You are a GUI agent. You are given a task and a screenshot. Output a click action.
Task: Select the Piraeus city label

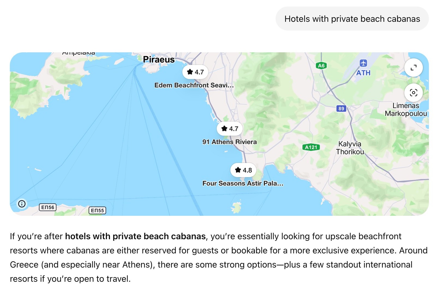click(x=159, y=59)
